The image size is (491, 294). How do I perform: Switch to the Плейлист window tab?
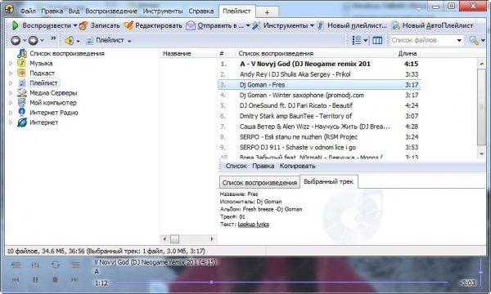(x=236, y=11)
